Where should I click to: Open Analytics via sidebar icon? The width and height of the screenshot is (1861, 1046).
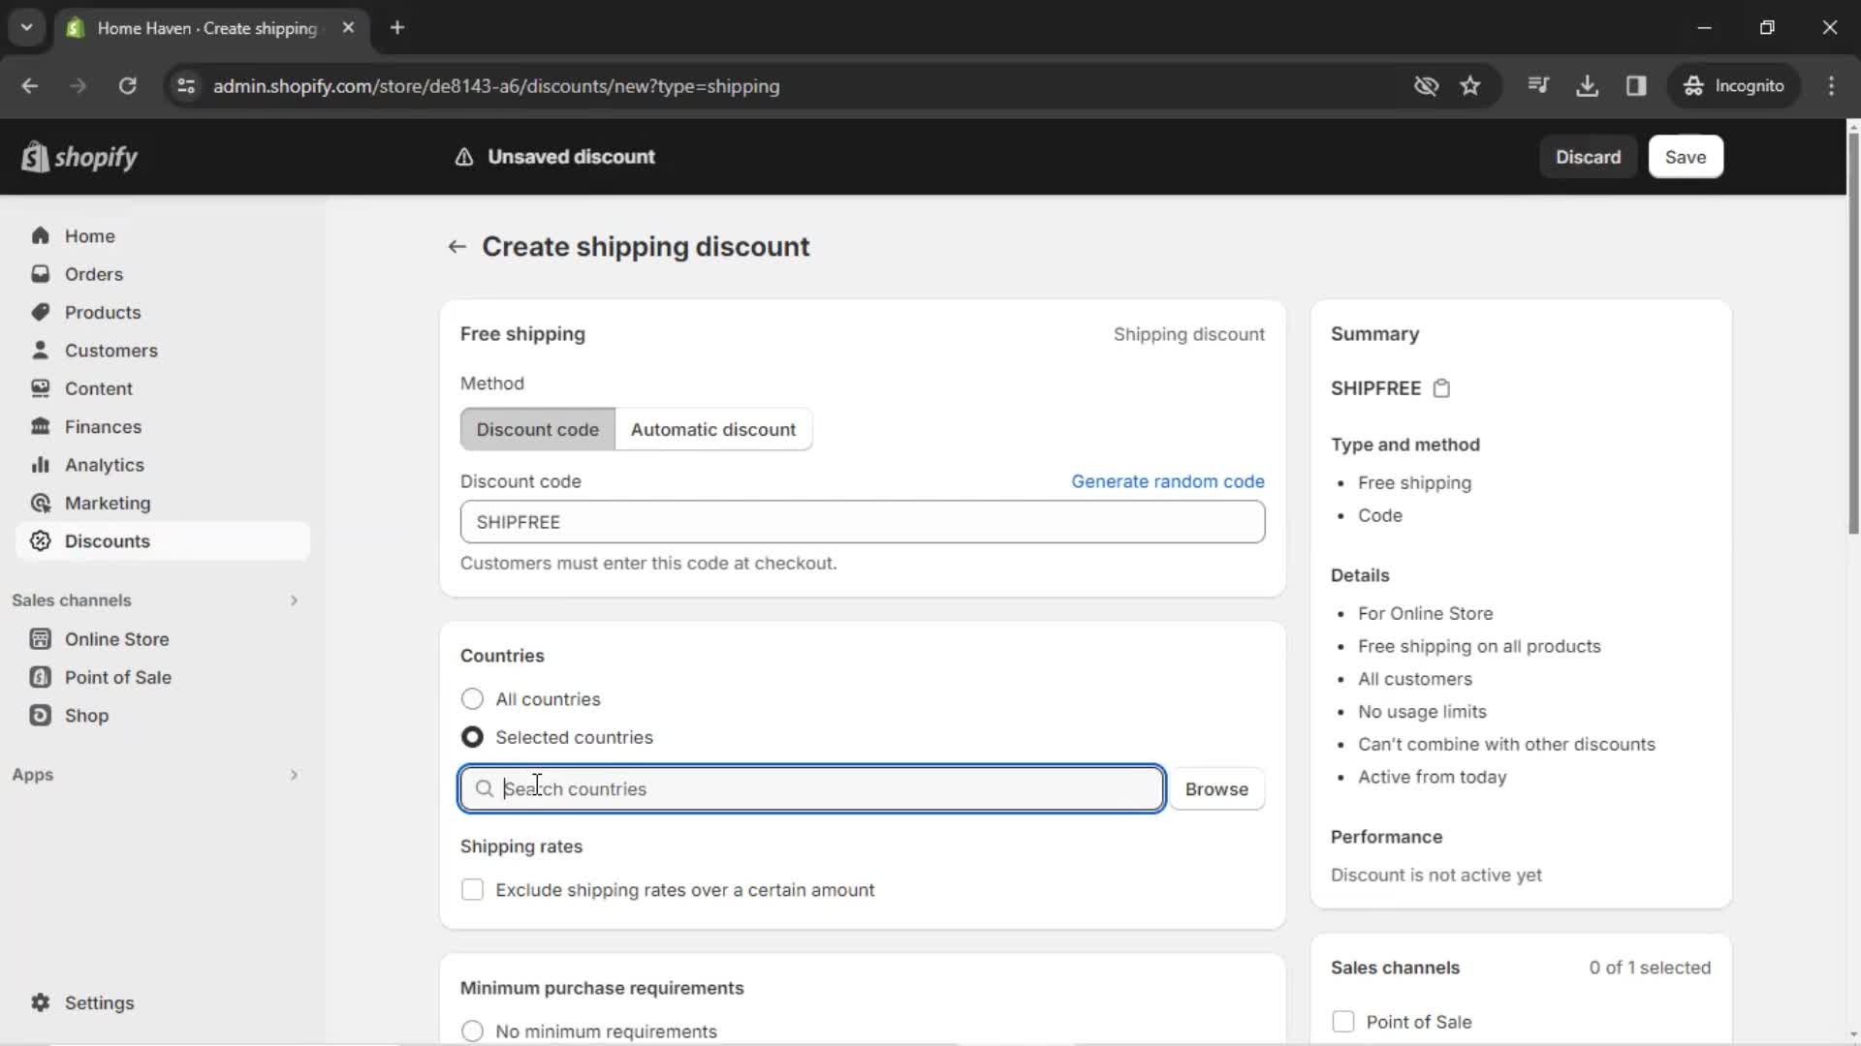(40, 464)
